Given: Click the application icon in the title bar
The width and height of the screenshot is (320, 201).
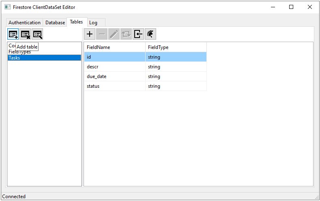Looking at the screenshot, I should [x=8, y=7].
